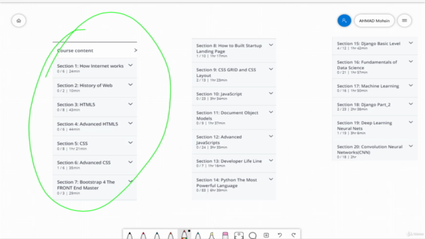Select the pink eraser tool

point(225,235)
